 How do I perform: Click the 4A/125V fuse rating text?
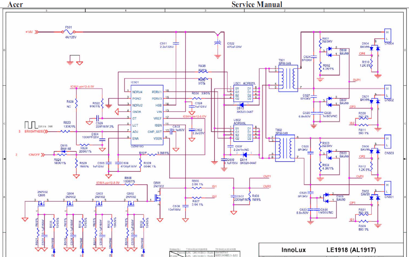pyautogui.click(x=71, y=37)
